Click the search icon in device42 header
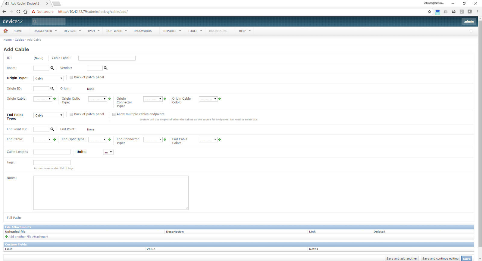 point(35,21)
